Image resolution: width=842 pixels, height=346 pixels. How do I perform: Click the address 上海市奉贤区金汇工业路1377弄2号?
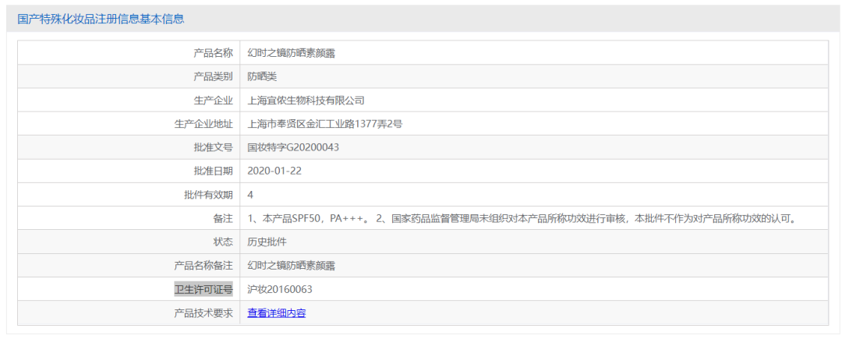324,124
